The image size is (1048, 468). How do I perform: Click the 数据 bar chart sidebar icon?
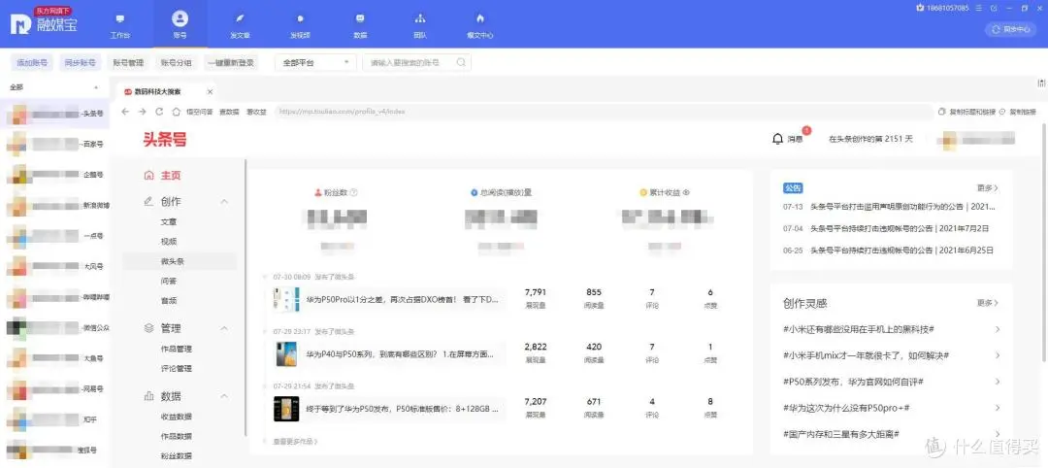pyautogui.click(x=149, y=396)
